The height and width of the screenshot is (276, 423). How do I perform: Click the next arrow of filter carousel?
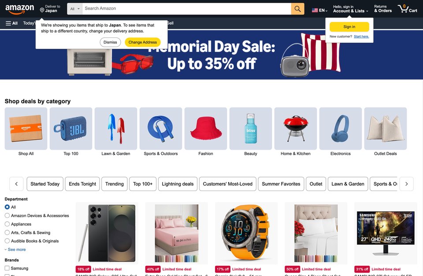click(x=407, y=184)
